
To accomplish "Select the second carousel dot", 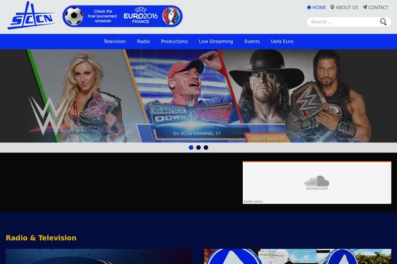I will pyautogui.click(x=198, y=147).
